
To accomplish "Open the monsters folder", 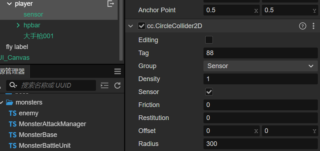I will click(29, 102).
